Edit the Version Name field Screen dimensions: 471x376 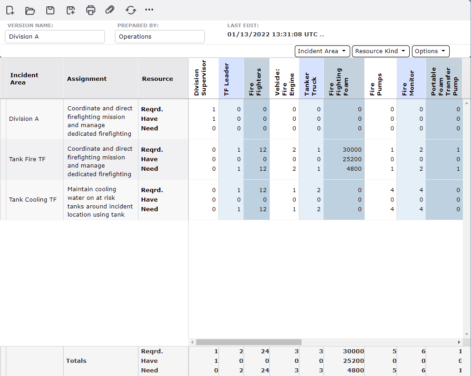coord(55,36)
